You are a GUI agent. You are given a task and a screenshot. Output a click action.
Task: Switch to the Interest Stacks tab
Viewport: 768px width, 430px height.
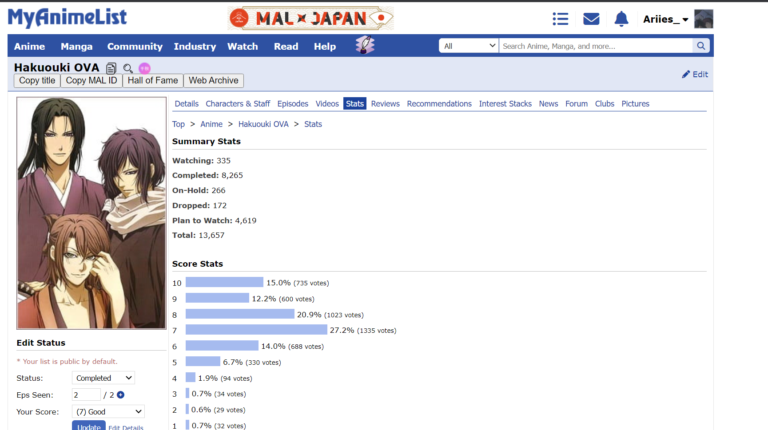[505, 104]
